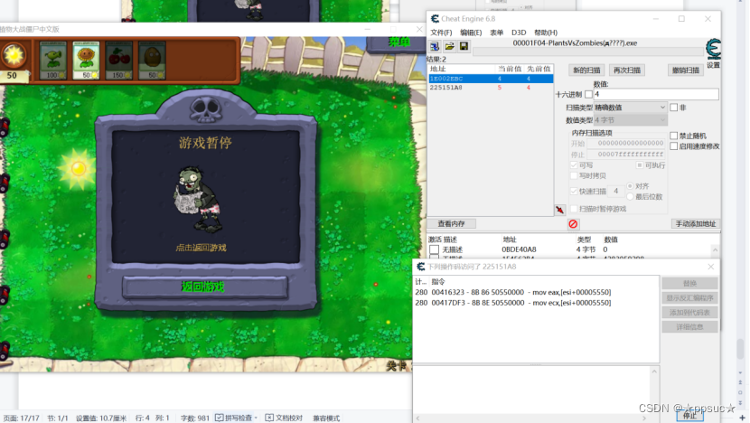The width and height of the screenshot is (750, 423).
Task: Open the scan type 精确数值 dropdown
Action: (x=630, y=108)
